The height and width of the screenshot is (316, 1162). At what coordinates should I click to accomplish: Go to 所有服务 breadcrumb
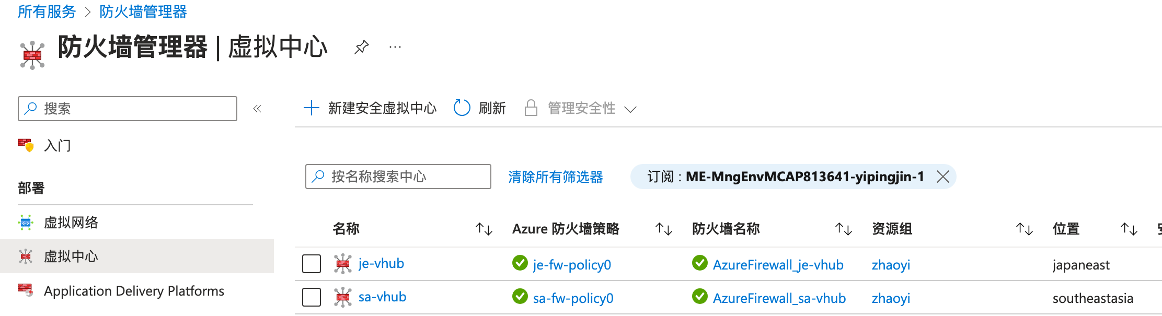point(47,11)
